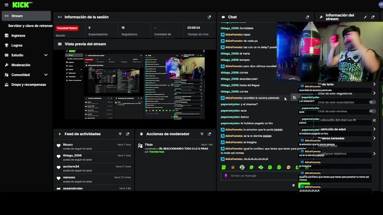This screenshot has width=383, height=215.
Task: Toggle Chat de solo-emotes switch
Action: point(372,111)
